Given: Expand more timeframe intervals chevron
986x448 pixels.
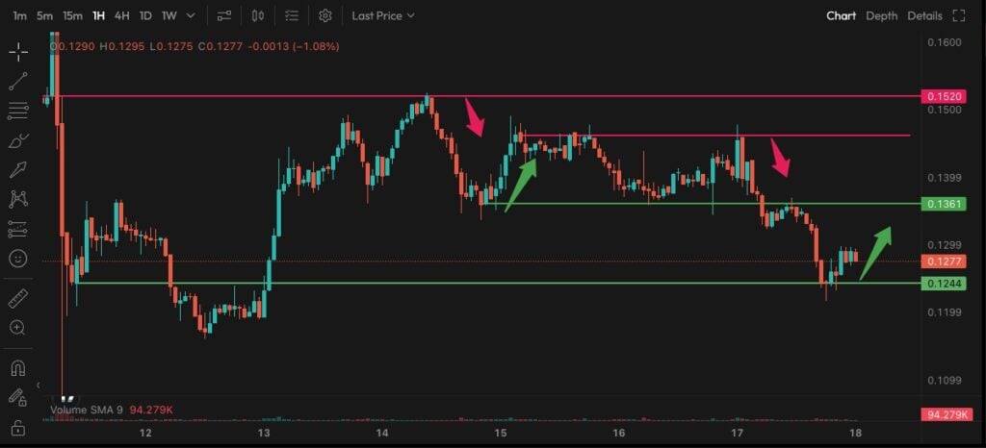Looking at the screenshot, I should pyautogui.click(x=192, y=15).
